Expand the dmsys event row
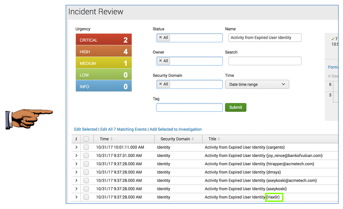Viewport: 343px width, 209px height. [77, 172]
